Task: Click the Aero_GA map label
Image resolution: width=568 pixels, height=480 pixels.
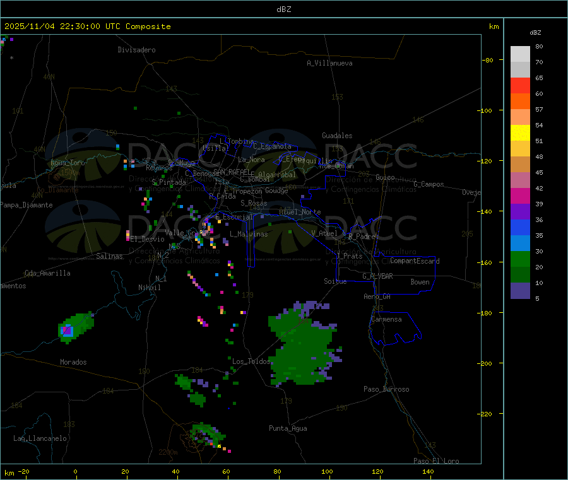Action: (x=377, y=296)
